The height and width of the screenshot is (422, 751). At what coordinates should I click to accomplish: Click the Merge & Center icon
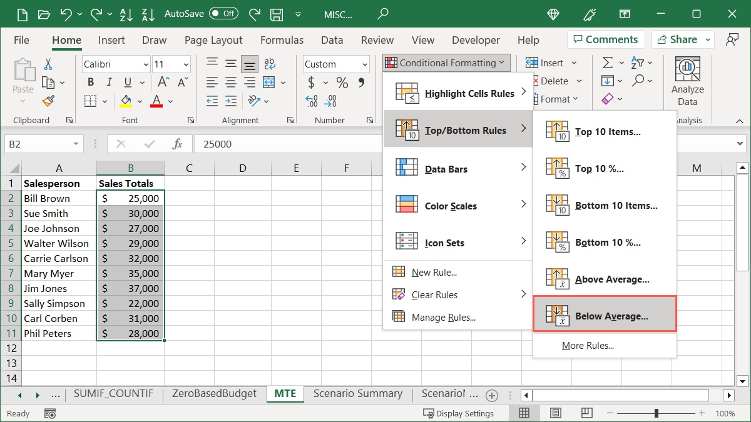[269, 83]
